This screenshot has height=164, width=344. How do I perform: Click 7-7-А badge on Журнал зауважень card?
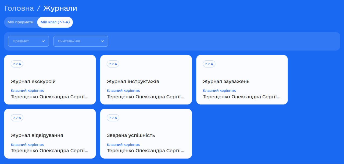[209, 64]
